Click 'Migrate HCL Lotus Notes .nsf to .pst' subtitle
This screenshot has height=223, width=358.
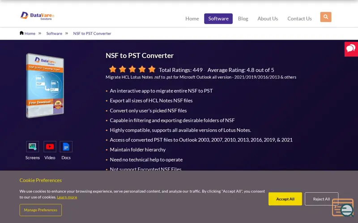201,77
